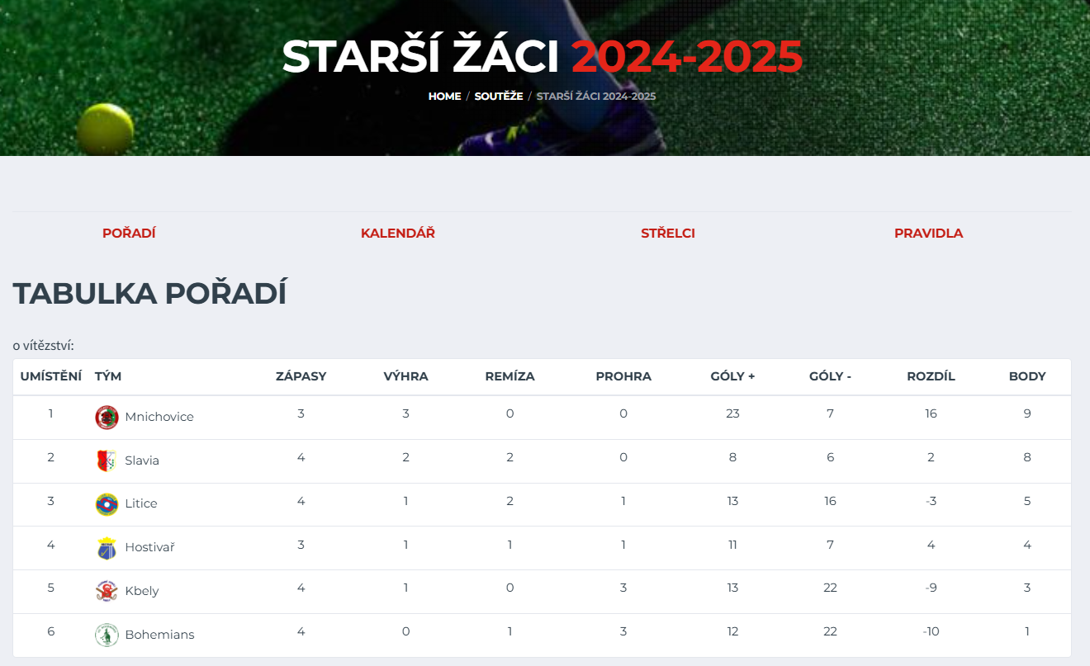Open the Bohemians team name link

click(160, 635)
